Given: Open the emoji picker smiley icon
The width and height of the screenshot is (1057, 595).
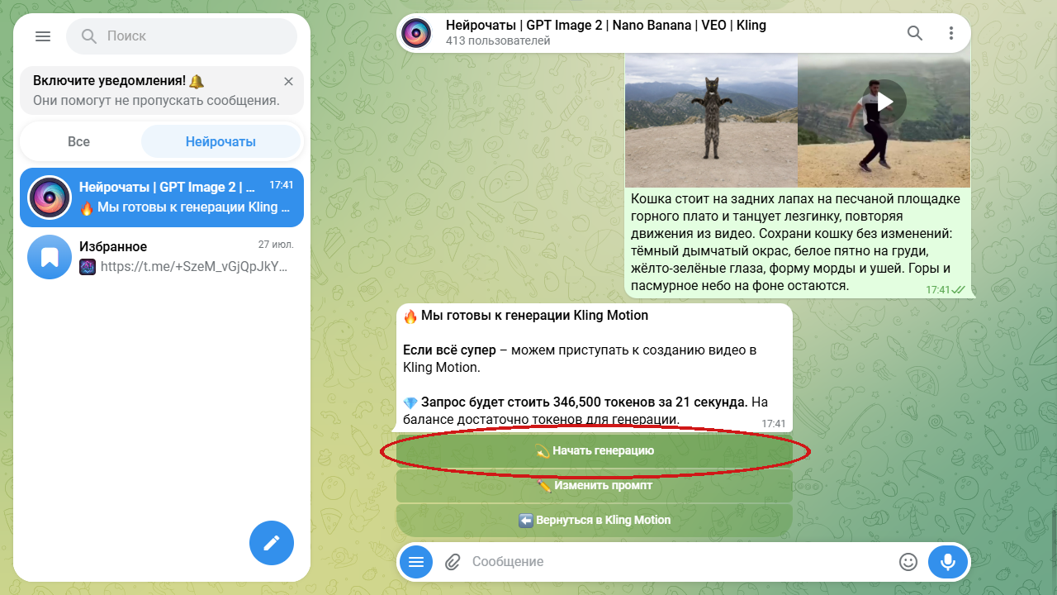Looking at the screenshot, I should pos(908,562).
